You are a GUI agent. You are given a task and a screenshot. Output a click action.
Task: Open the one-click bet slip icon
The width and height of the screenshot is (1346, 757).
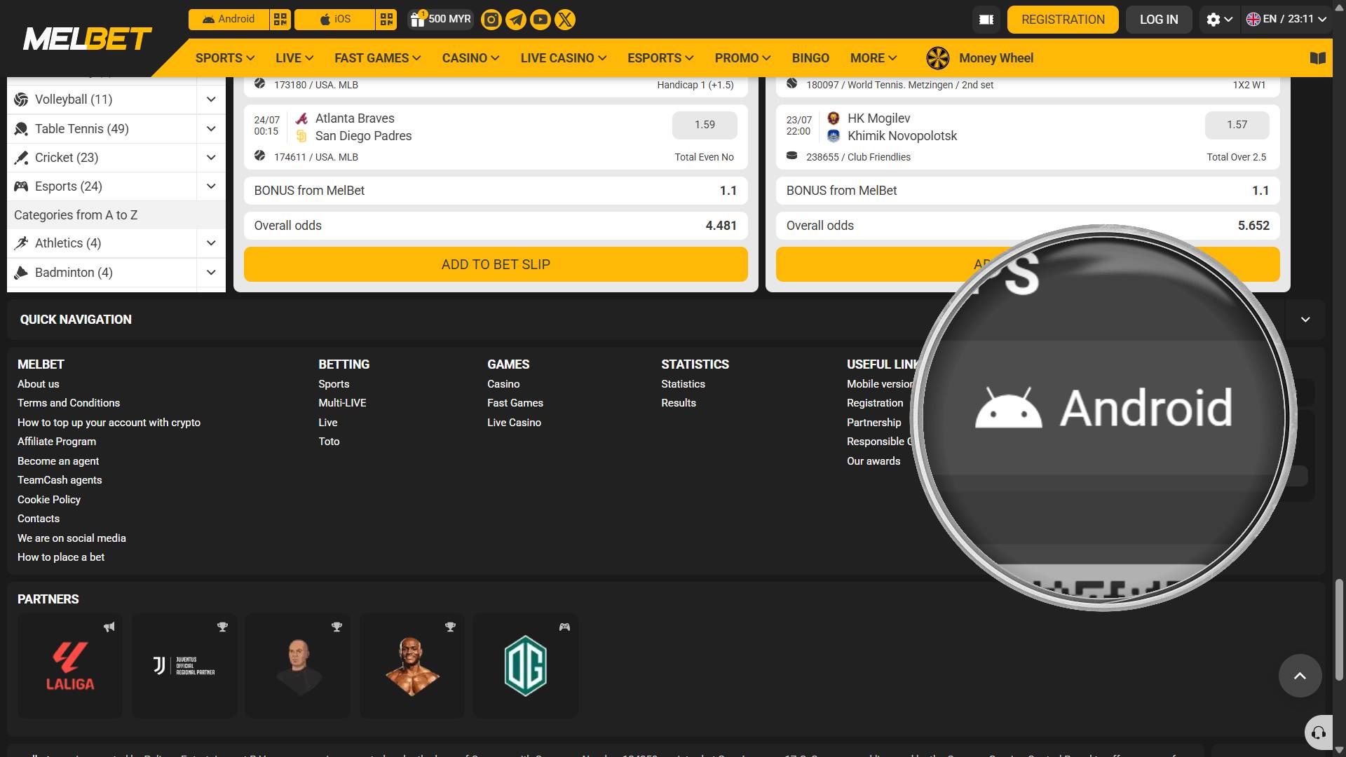[x=986, y=20]
